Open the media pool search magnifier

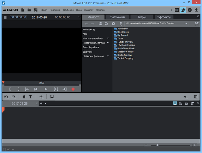[x=106, y=24]
